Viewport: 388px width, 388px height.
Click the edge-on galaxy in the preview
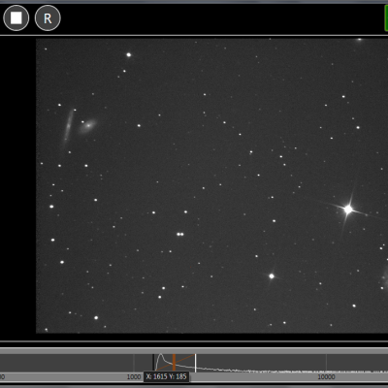point(69,127)
